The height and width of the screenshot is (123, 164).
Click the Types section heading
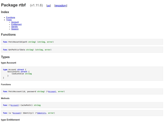(5, 57)
